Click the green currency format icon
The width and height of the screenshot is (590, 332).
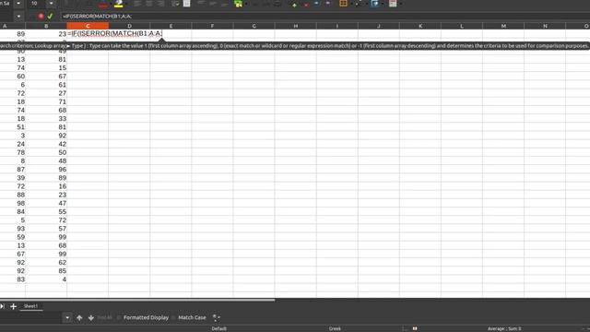pyautogui.click(x=238, y=4)
